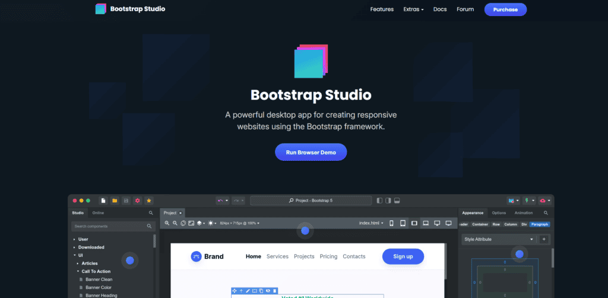Screen dimensions: 608x298
Task: Click Run Browser Demo button
Action: tap(311, 152)
